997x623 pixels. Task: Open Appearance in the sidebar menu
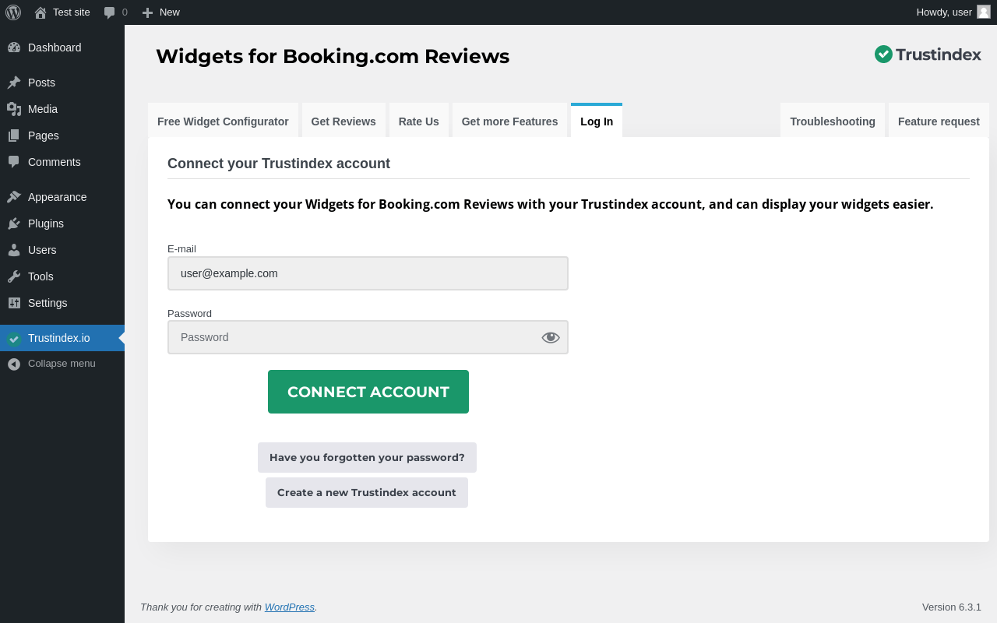(x=57, y=197)
